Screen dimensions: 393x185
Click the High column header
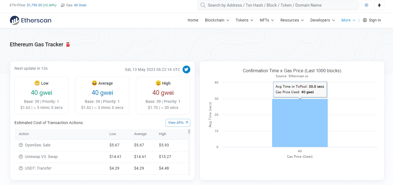162,134
